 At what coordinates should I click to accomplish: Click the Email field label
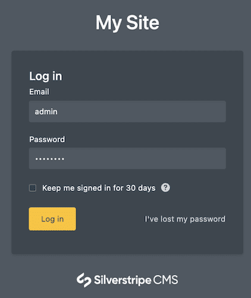tap(39, 92)
